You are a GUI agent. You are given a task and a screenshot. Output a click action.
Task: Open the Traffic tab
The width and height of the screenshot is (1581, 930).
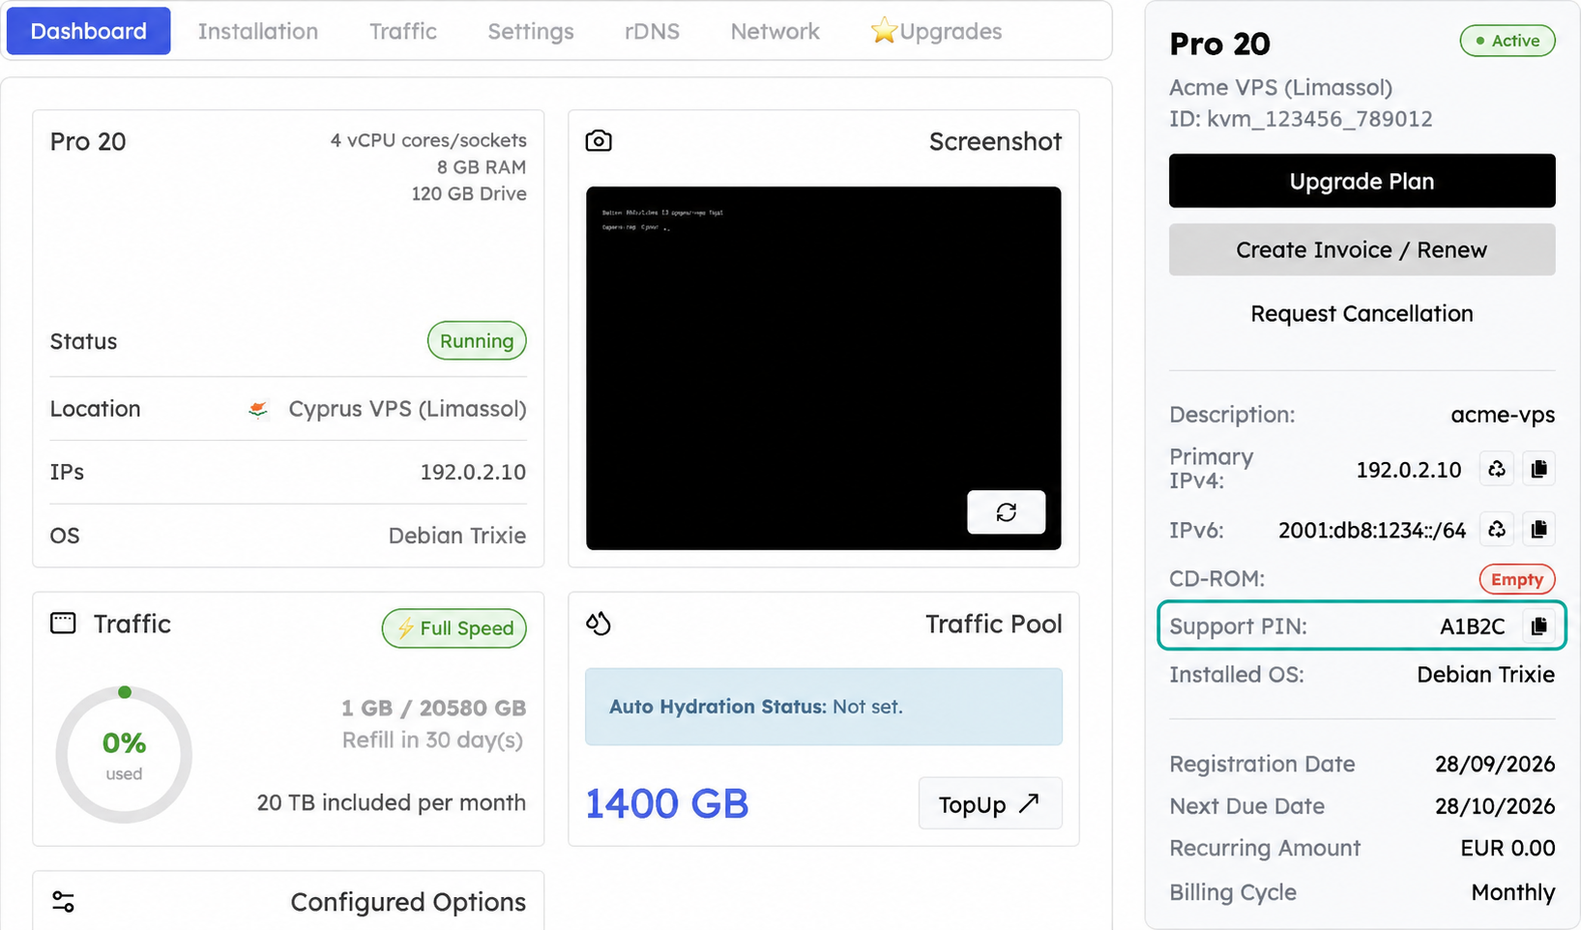click(x=403, y=31)
